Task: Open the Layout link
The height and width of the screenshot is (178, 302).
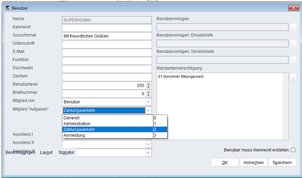Action: [46, 152]
